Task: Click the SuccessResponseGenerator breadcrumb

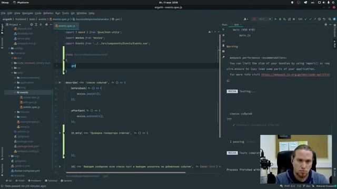Action: pyautogui.click(x=91, y=19)
